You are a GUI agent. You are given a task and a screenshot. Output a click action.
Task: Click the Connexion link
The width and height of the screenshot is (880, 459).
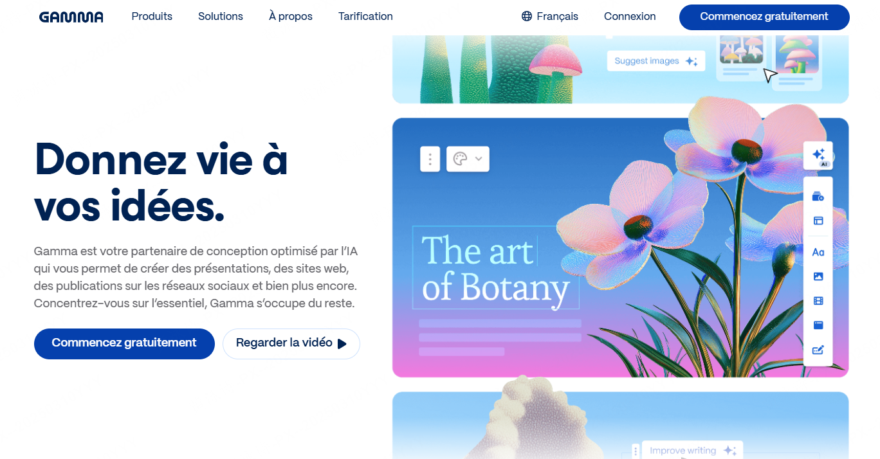(x=630, y=17)
